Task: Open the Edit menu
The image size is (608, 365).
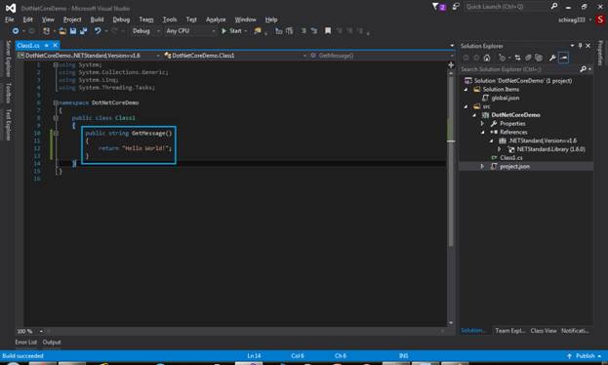Action: pyautogui.click(x=27, y=20)
